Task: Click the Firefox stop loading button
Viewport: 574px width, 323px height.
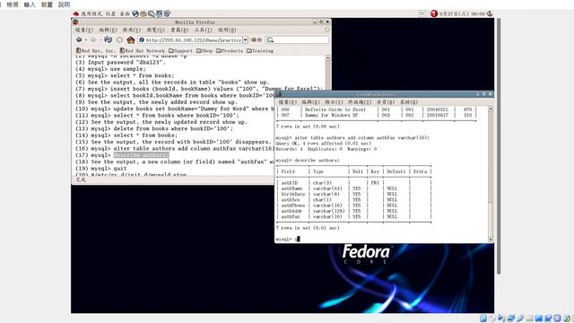Action: [119, 39]
